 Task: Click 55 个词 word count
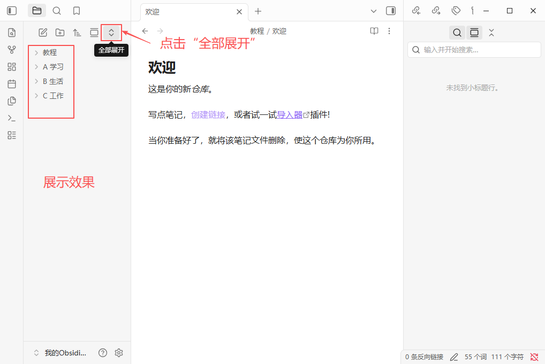coord(475,357)
